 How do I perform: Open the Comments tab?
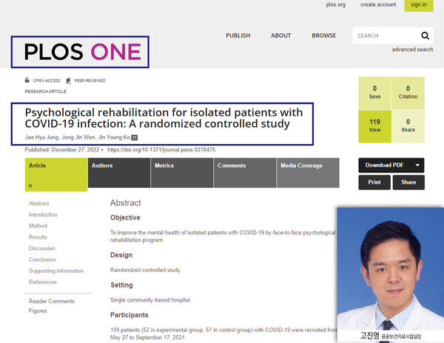(244, 171)
